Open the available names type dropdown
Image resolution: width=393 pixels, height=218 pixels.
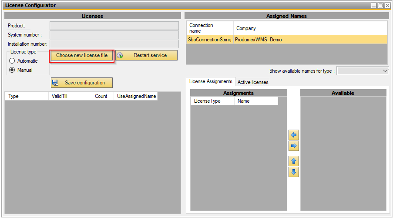[363, 70]
